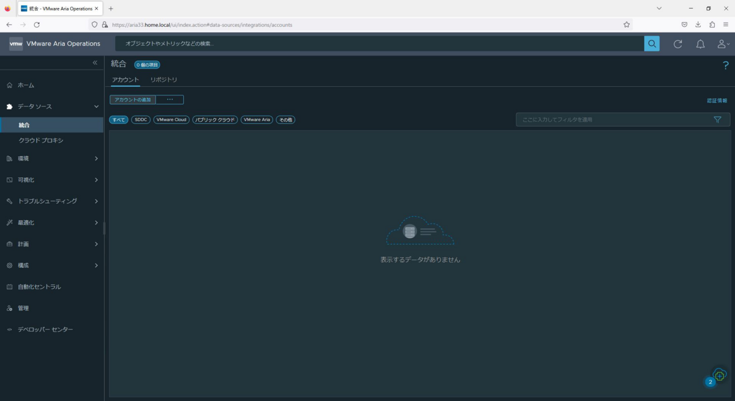Open the user account menu
Image resolution: width=735 pixels, height=401 pixels.
click(723, 44)
